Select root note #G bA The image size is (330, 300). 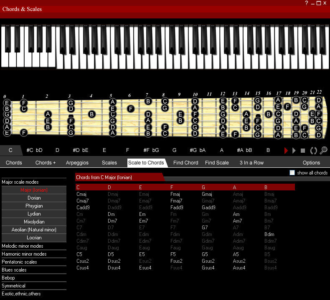coord(198,150)
